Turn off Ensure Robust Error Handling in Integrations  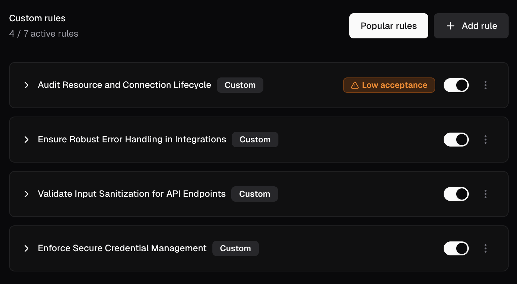point(456,139)
